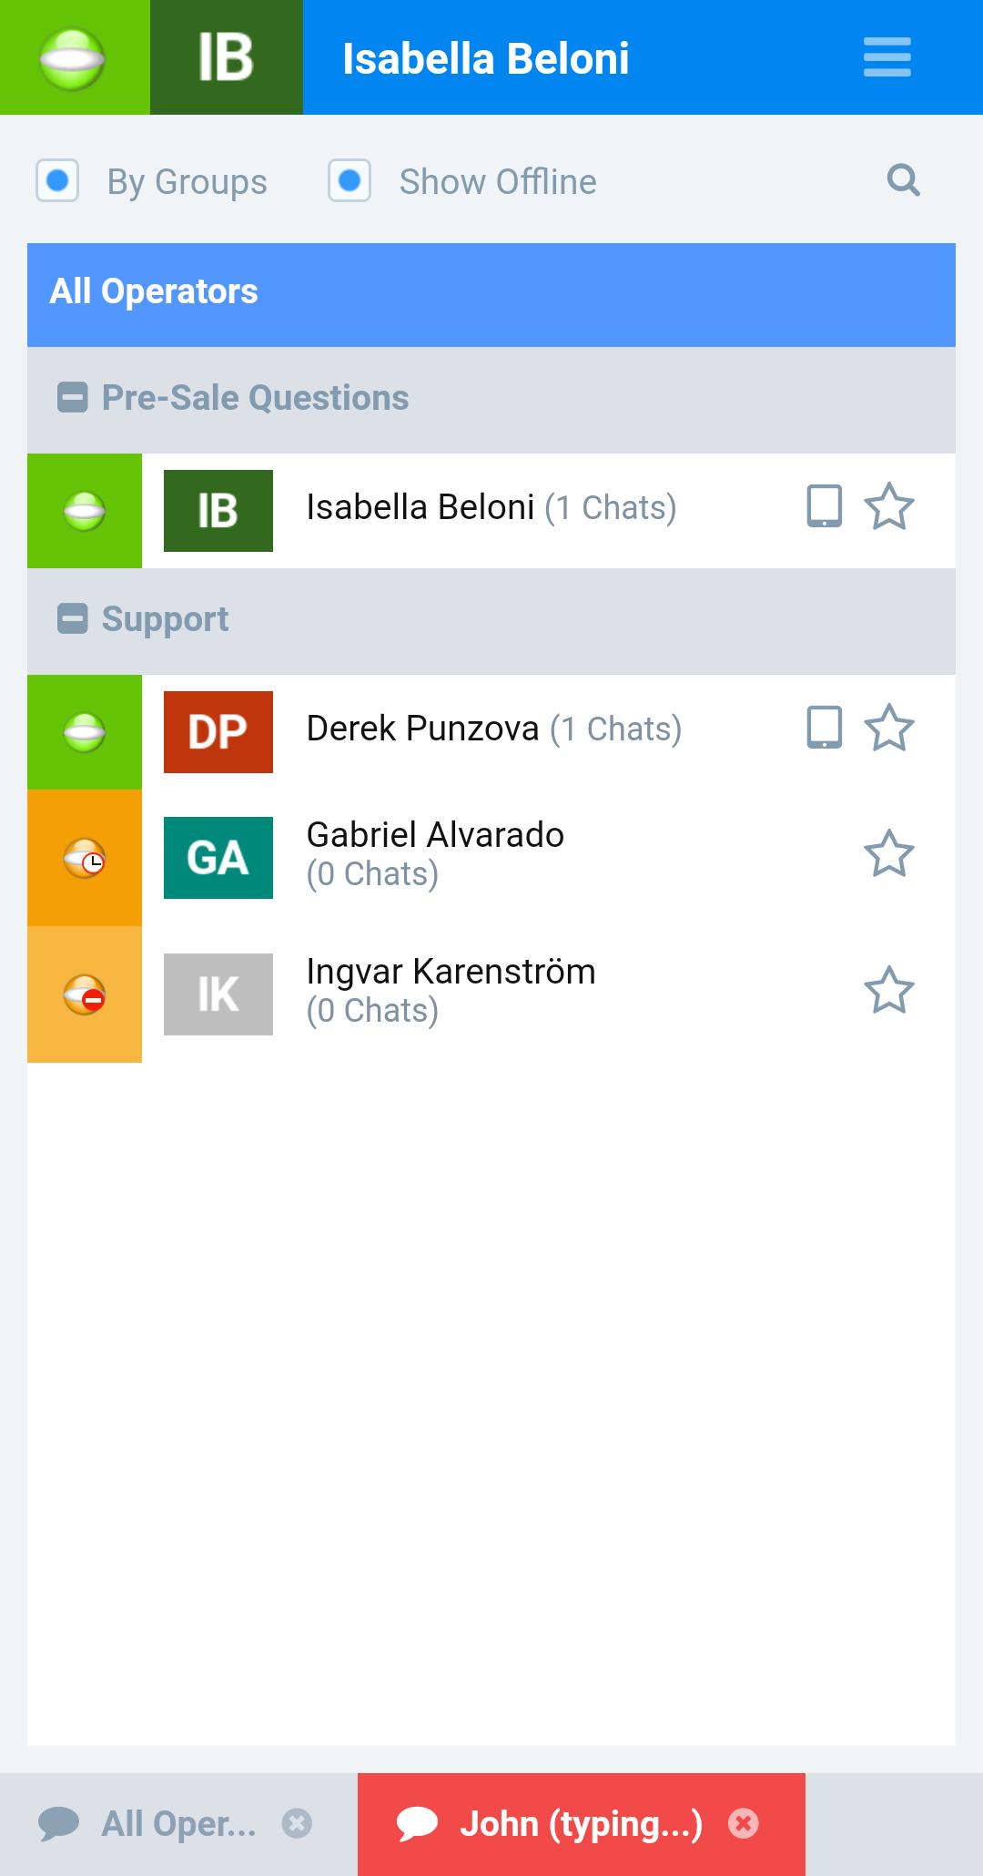Mark Ingvar Karenström with the star icon
Viewport: 983px width, 1876px height.
[888, 991]
